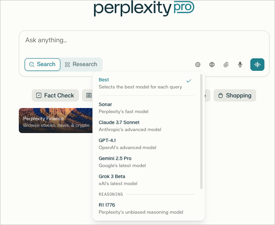Screen dimensions: 275x225
Task: Switch to Research mode toggle
Action: (x=81, y=64)
